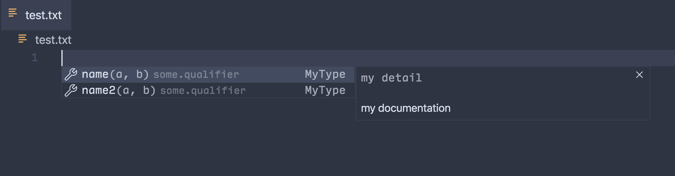Click the wrench icon beside name2(a, b)
Image resolution: width=675 pixels, height=176 pixels.
point(71,90)
